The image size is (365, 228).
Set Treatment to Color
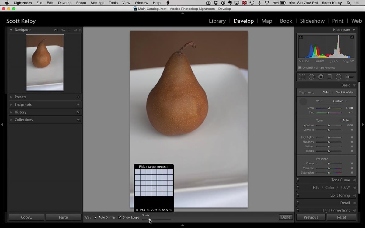(326, 92)
